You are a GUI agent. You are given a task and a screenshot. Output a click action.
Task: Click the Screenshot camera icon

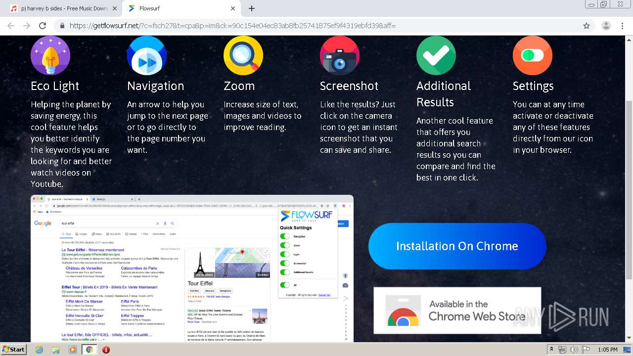coord(340,55)
